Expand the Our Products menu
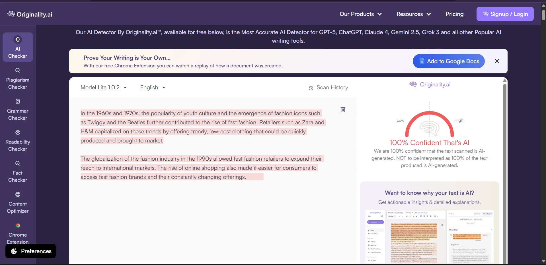 coord(360,14)
